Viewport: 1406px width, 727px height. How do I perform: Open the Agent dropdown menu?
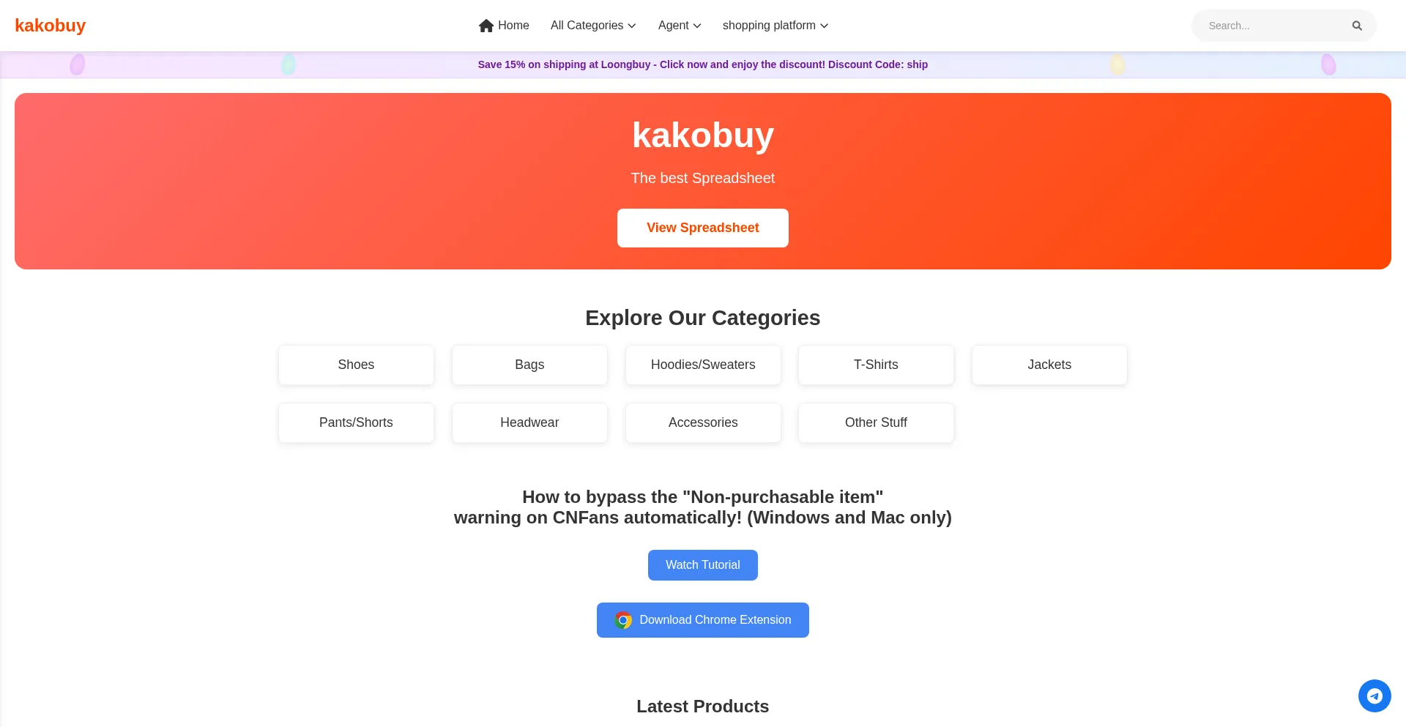point(680,26)
